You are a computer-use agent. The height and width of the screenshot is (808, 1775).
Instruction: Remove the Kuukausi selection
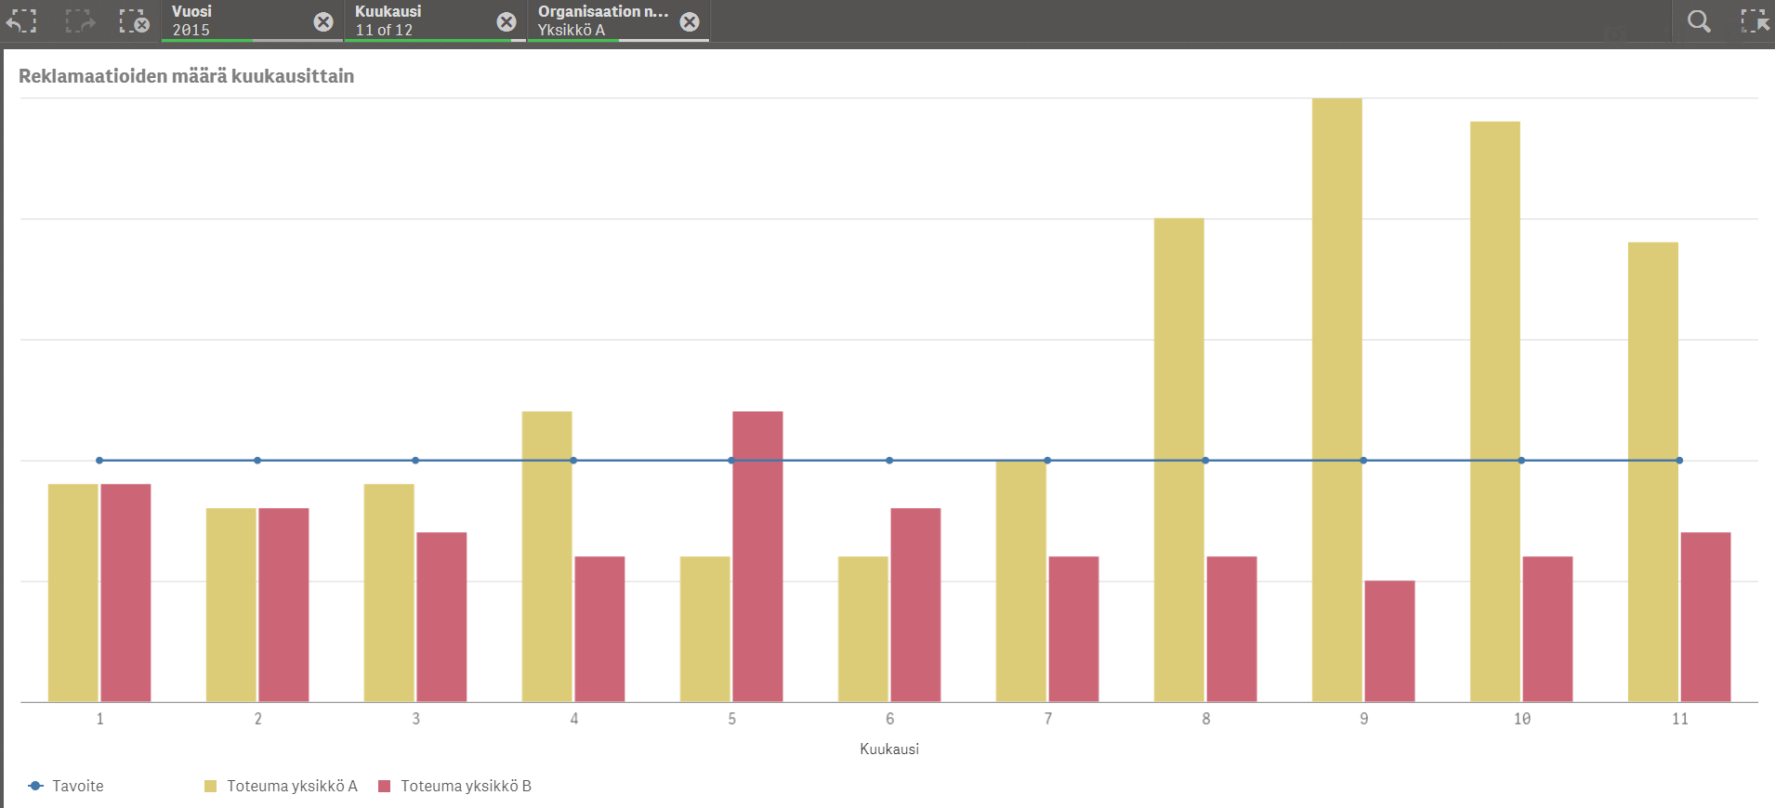506,22
